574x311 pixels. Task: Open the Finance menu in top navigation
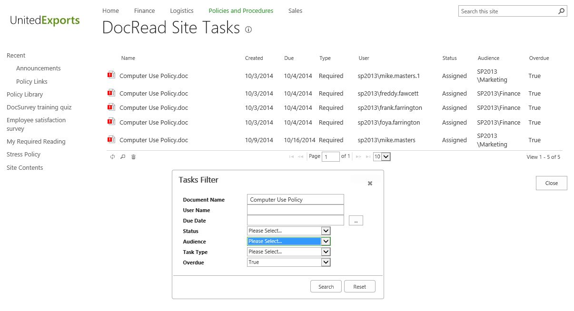click(x=144, y=10)
